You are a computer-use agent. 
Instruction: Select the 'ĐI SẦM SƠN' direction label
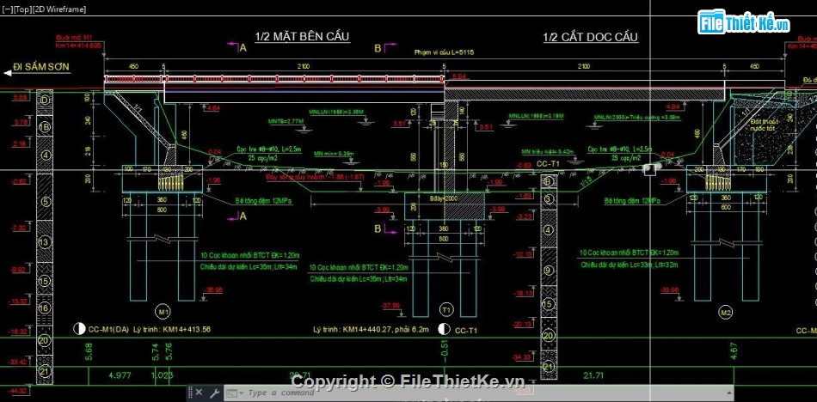point(41,67)
